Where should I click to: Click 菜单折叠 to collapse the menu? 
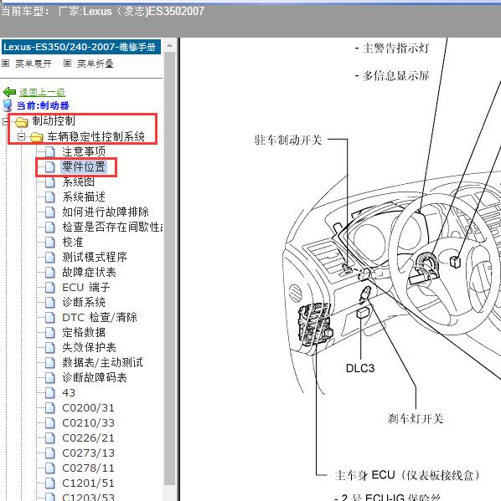click(x=96, y=64)
